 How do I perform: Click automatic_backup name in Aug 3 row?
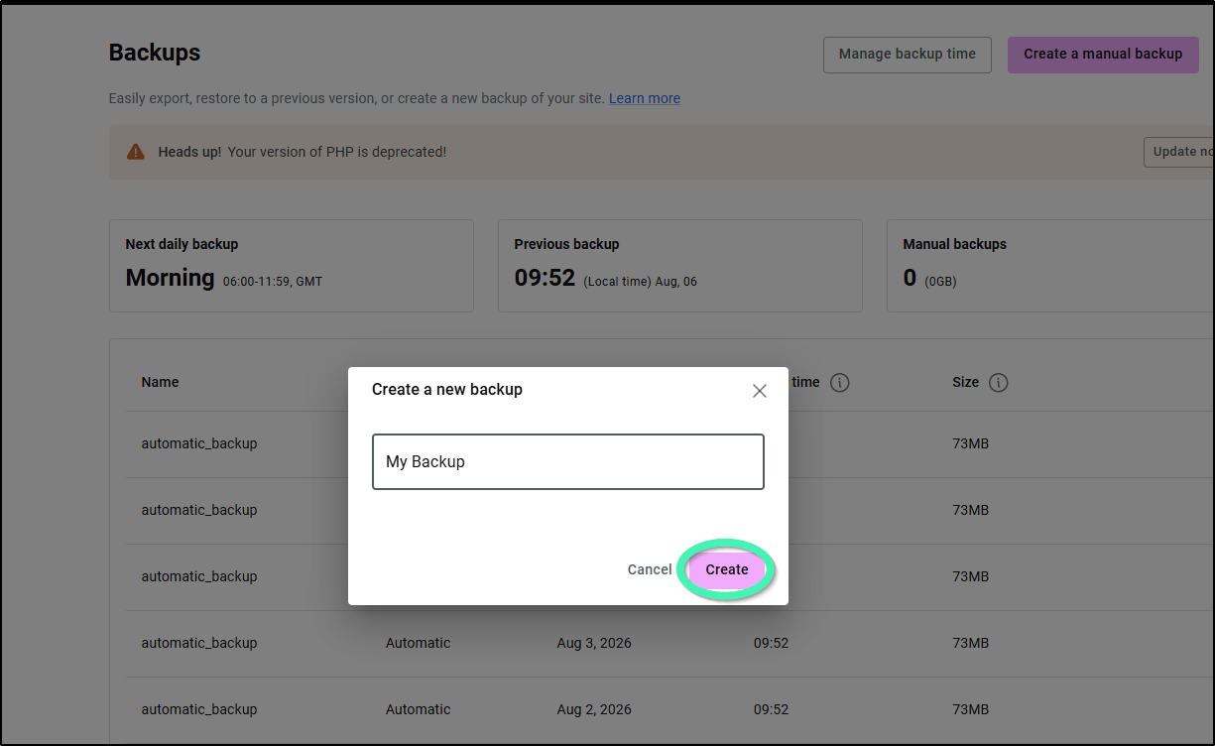pos(199,643)
